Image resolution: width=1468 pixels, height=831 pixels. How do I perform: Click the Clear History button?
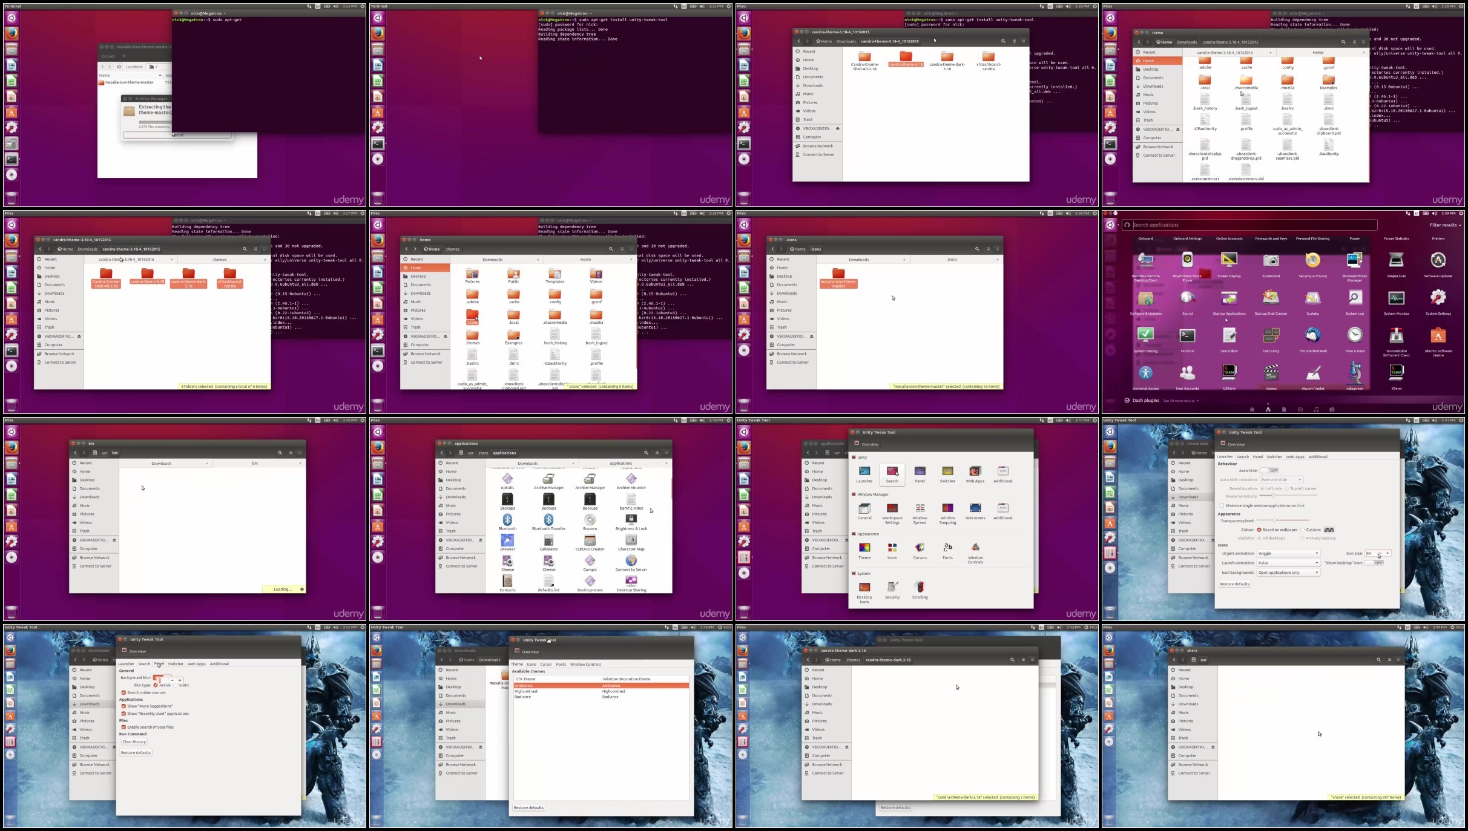pyautogui.click(x=134, y=741)
